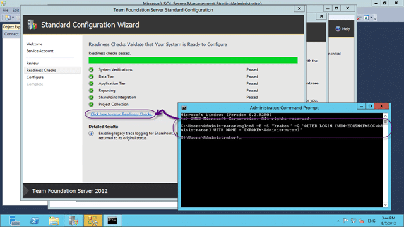Select the Configure wizard step
Screen dimensions: 404x227
coord(35,77)
